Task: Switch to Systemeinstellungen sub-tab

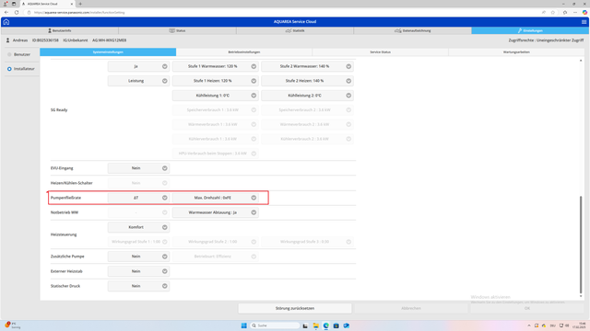Action: pos(108,52)
